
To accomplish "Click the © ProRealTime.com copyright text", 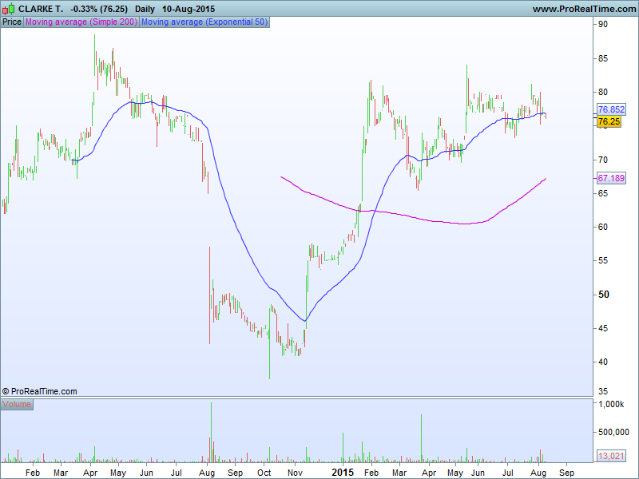I will click(x=40, y=391).
